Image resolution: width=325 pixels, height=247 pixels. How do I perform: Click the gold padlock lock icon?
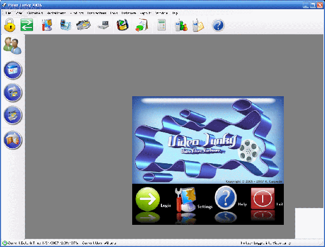click(x=10, y=25)
